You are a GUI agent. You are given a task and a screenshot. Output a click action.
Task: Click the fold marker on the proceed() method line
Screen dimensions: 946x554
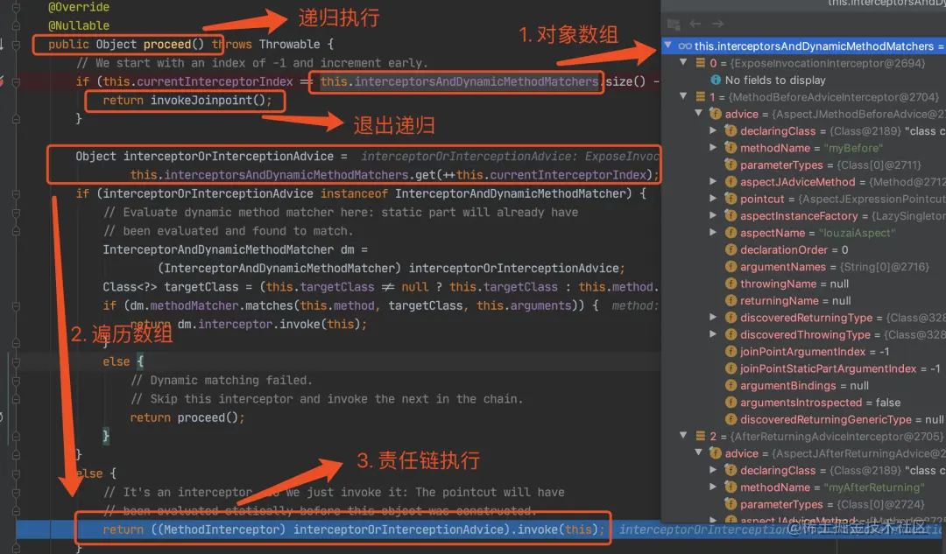coord(17,45)
